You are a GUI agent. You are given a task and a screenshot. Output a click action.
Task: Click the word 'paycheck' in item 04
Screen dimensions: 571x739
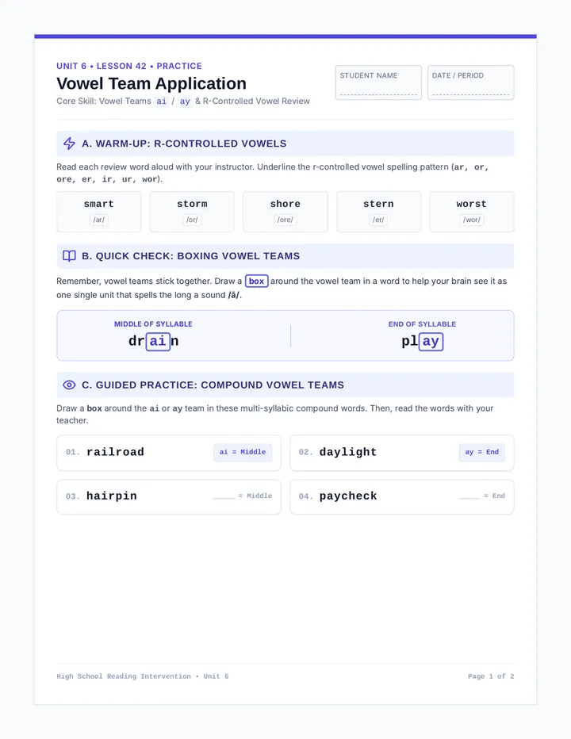point(348,496)
